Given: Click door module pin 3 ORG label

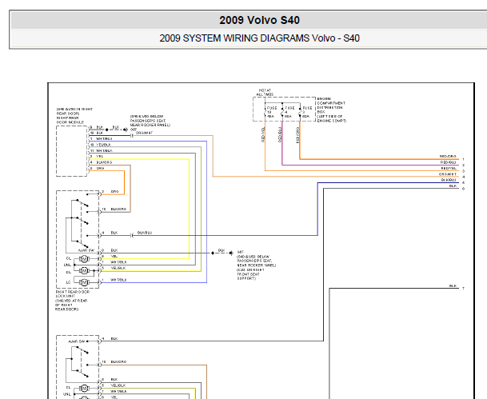Looking at the screenshot, I should point(100,168).
